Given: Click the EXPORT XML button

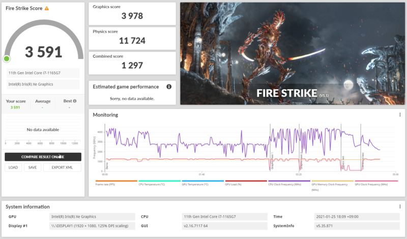Looking at the screenshot, I should [x=62, y=167].
